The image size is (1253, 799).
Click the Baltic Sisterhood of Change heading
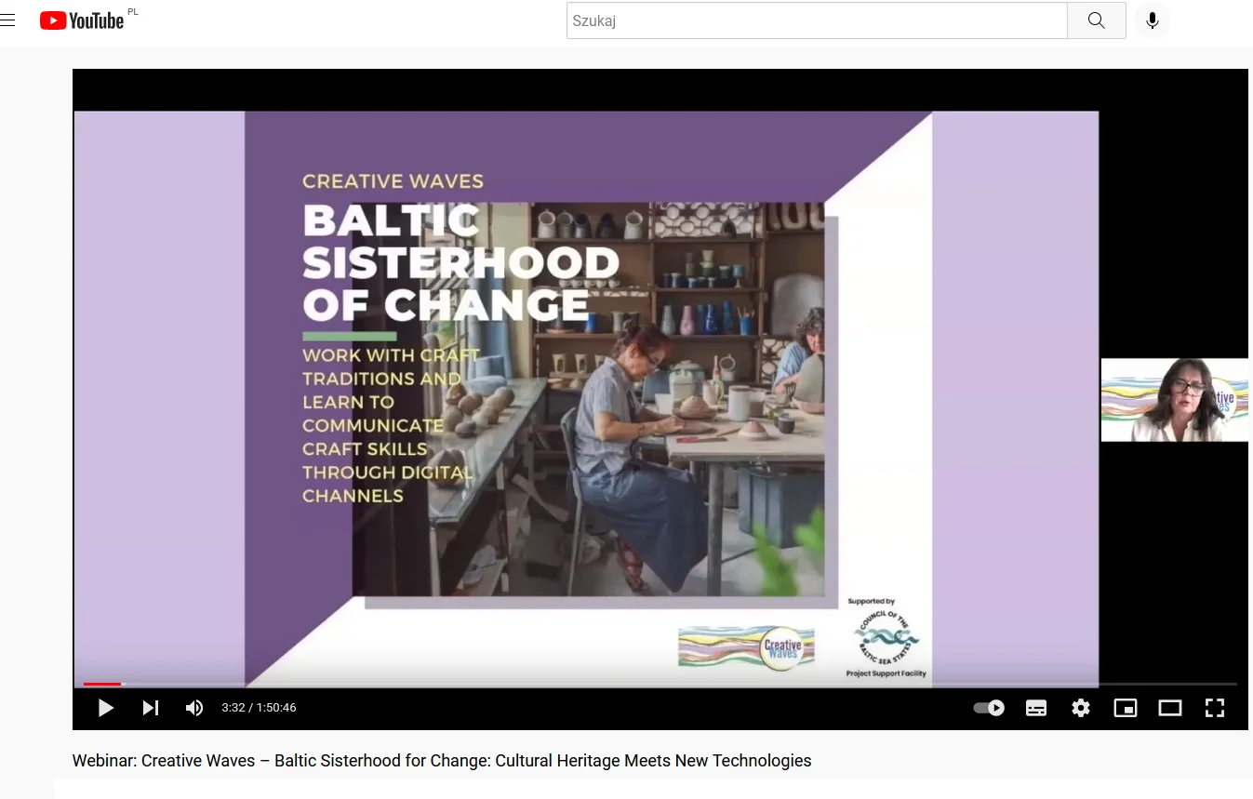[460, 263]
